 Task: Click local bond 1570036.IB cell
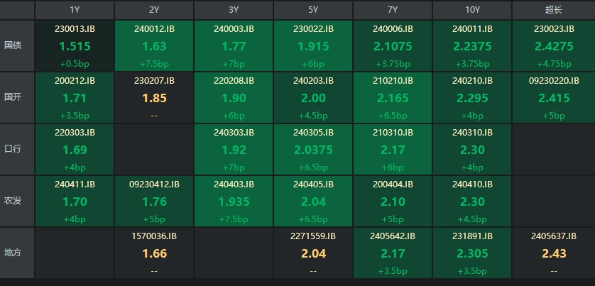[x=154, y=253]
